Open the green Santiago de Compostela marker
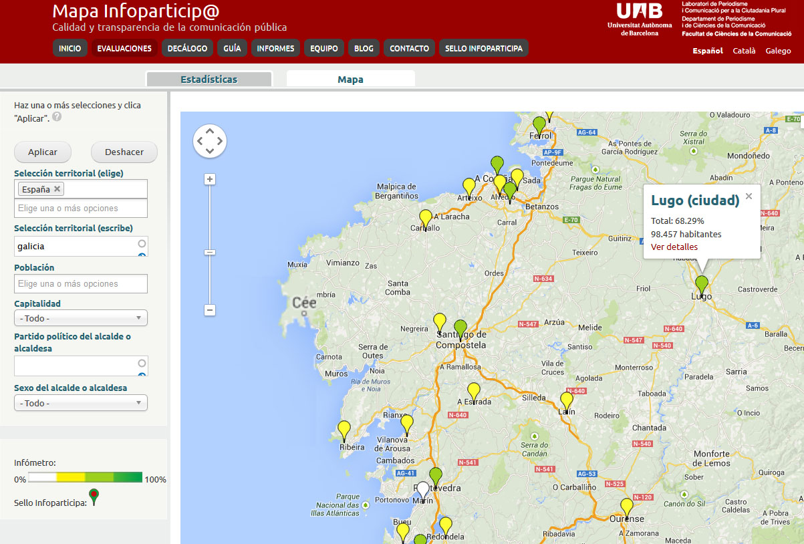The image size is (804, 544). tap(460, 329)
